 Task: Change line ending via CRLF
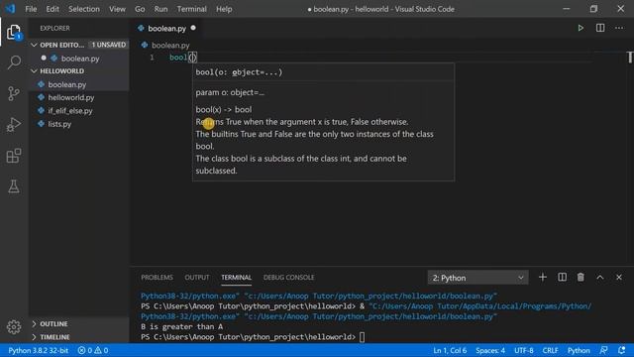(551, 350)
